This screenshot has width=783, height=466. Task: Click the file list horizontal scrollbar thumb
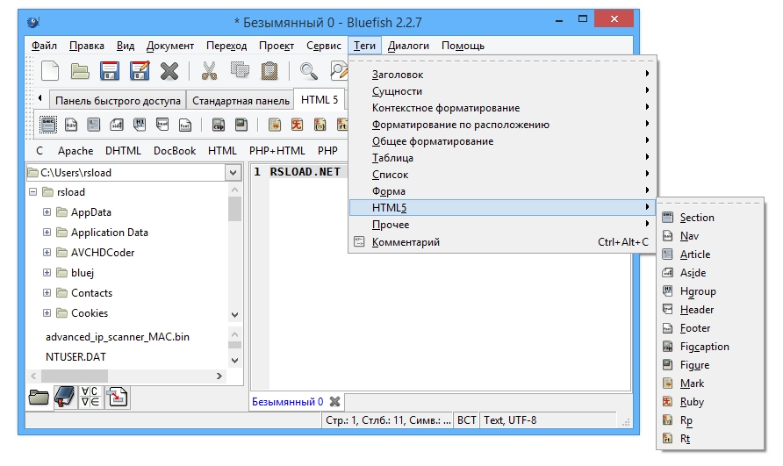click(75, 376)
